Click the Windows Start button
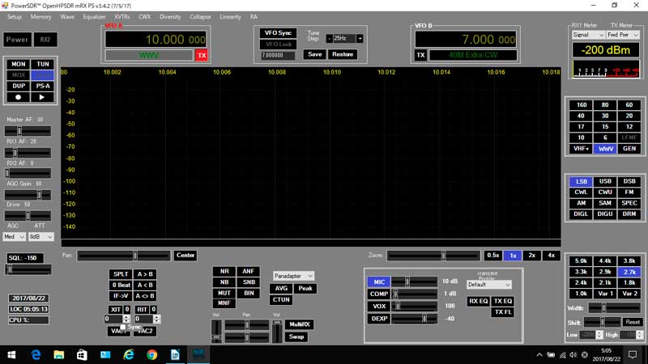This screenshot has height=364, width=648. [11, 354]
